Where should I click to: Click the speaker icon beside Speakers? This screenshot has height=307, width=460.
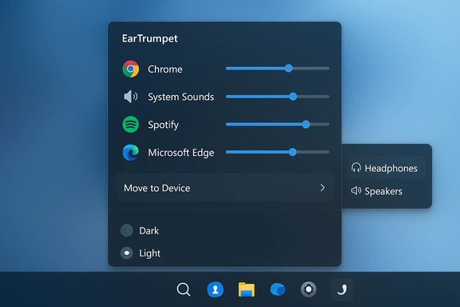tap(356, 190)
